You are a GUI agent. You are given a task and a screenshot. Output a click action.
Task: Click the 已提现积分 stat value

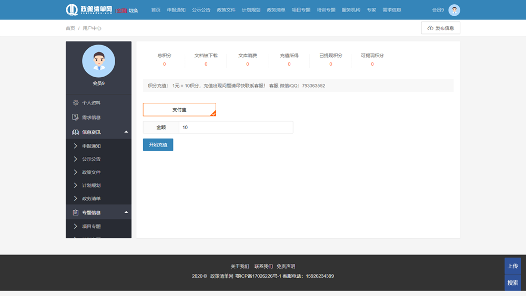[331, 64]
